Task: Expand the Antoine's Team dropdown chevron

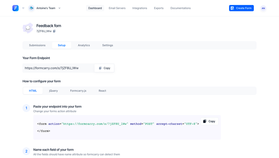Action: click(x=60, y=8)
